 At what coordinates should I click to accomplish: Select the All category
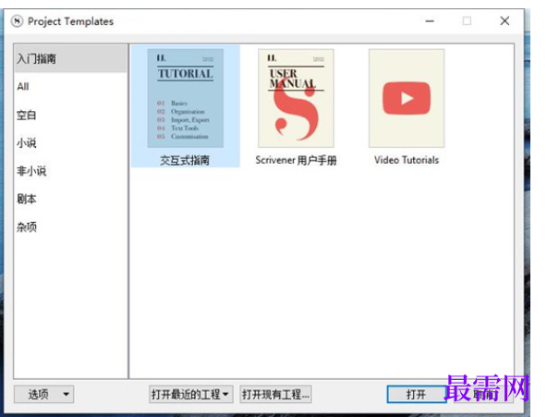point(70,87)
